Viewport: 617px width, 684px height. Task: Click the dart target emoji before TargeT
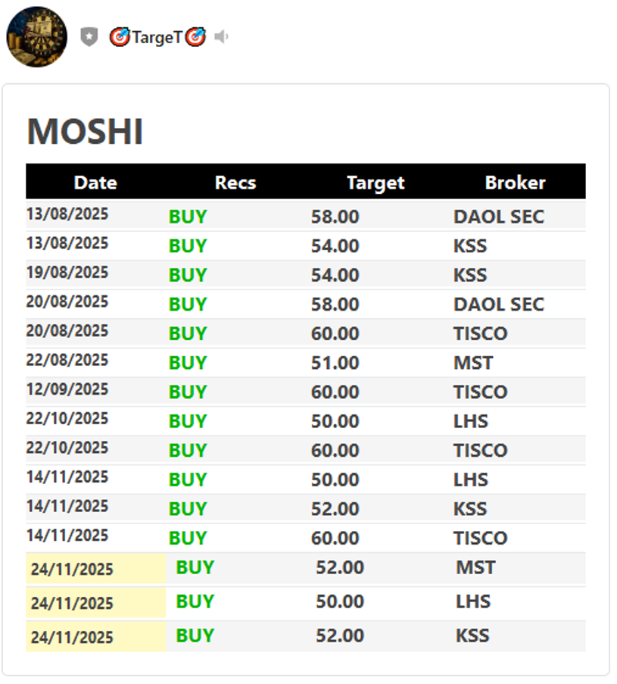[120, 36]
